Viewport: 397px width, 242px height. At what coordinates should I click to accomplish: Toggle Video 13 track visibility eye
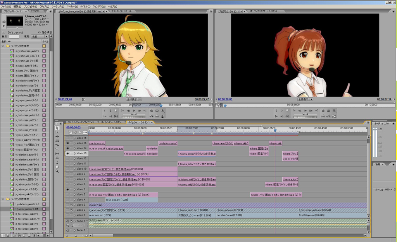[67, 153]
